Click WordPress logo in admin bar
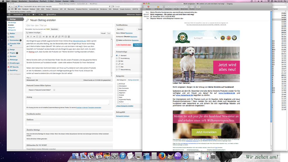288x162 pixels. (9, 15)
